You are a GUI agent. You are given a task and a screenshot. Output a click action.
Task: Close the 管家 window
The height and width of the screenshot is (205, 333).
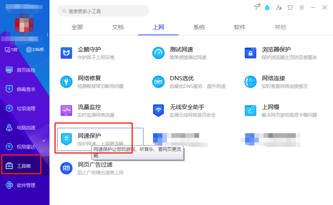click(325, 8)
